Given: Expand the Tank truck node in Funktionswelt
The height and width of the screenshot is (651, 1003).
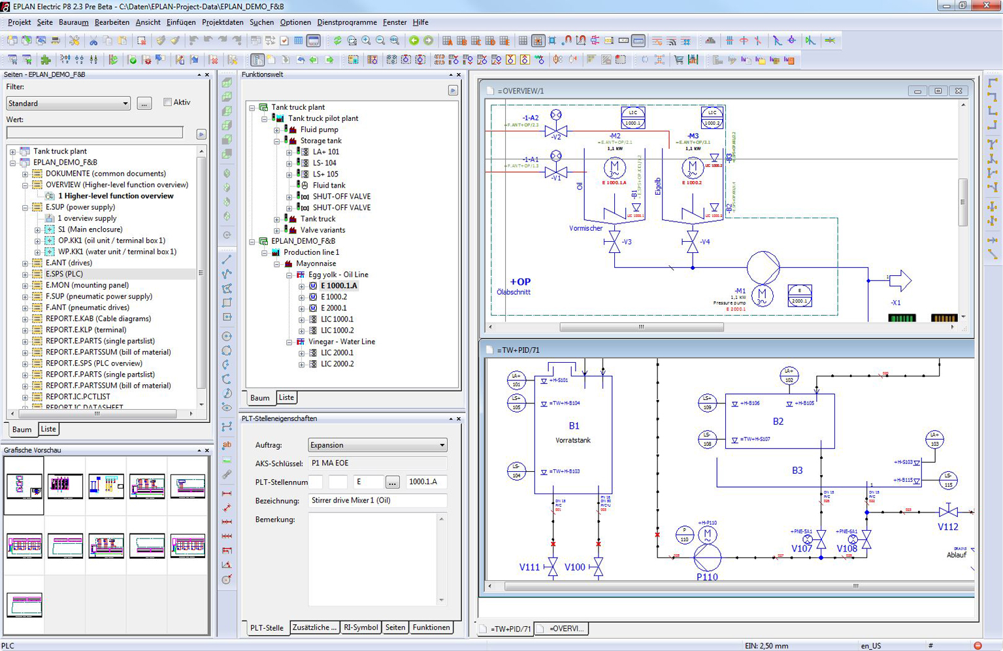Looking at the screenshot, I should click(277, 220).
